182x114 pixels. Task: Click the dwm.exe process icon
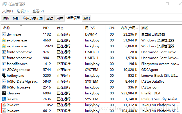(4, 34)
